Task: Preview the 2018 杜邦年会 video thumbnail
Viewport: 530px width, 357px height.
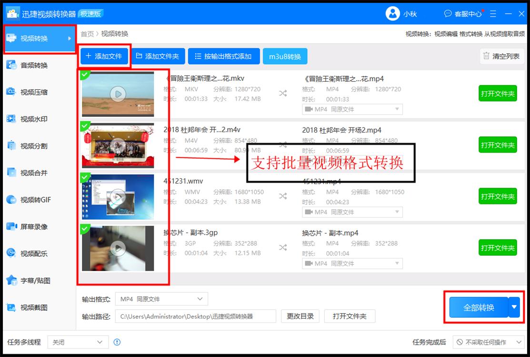Action: coord(117,145)
